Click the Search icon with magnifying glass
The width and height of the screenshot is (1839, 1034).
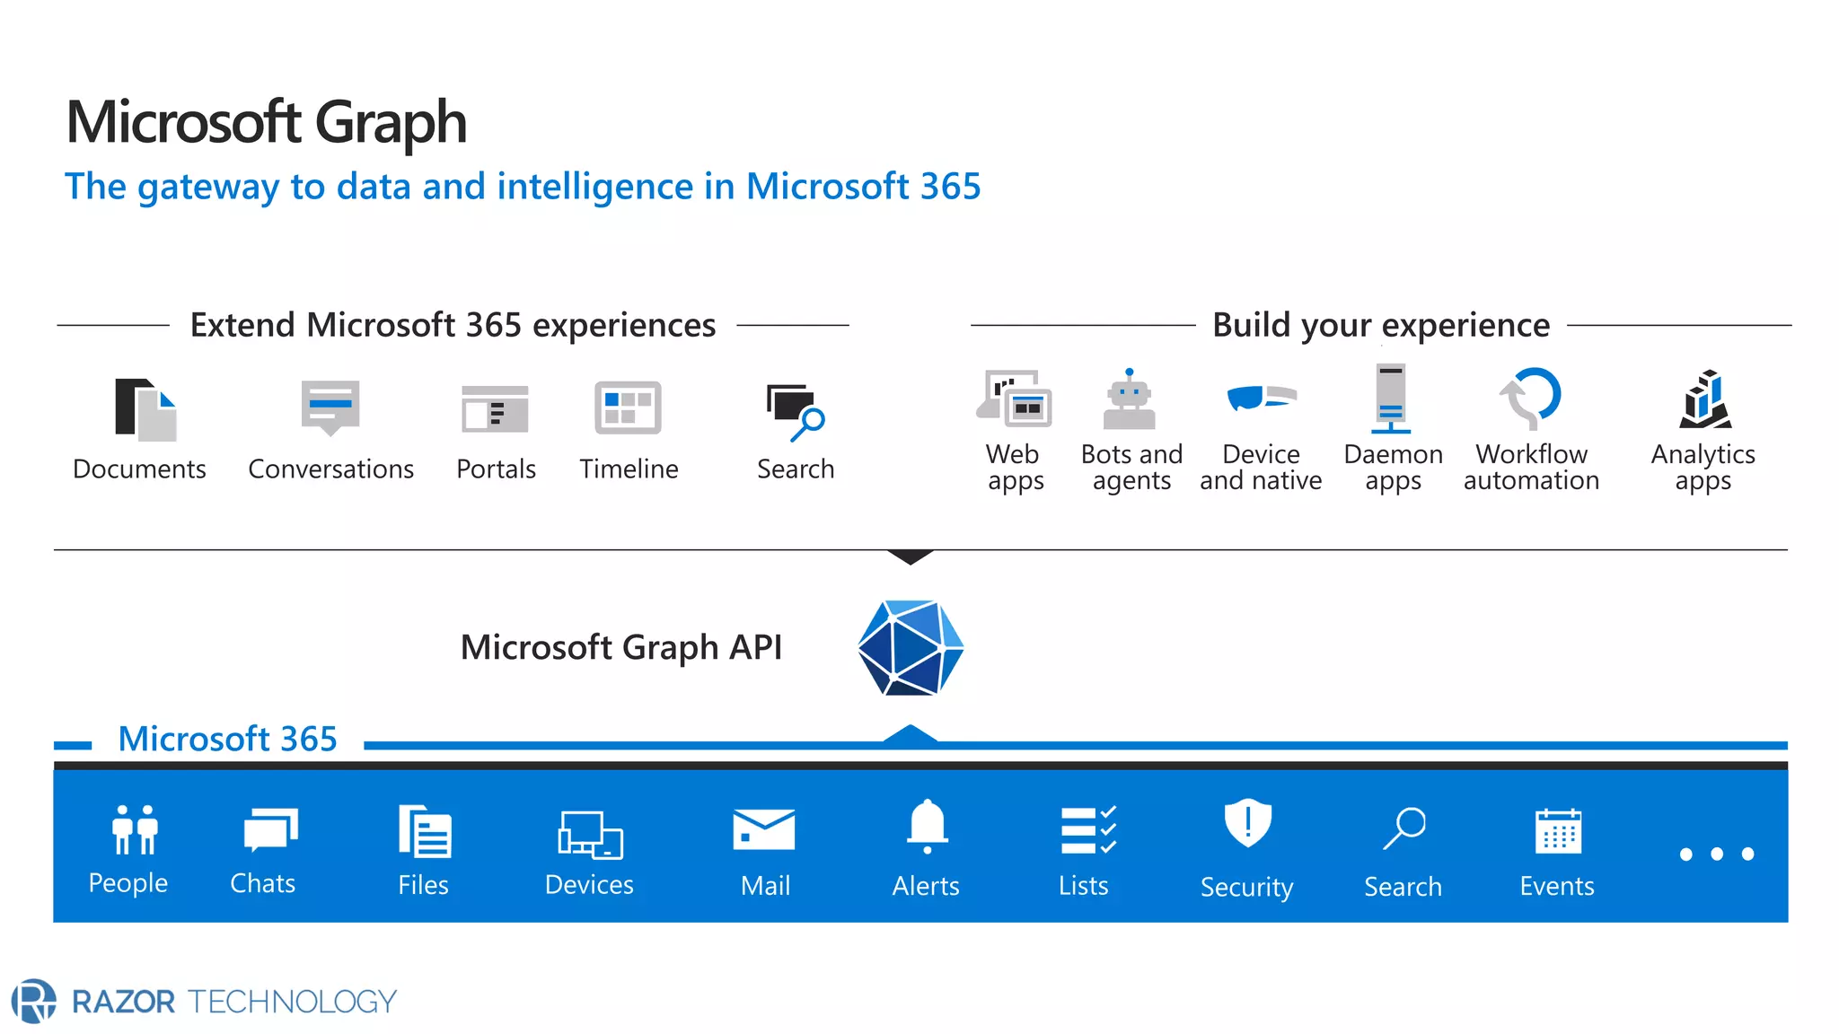click(795, 412)
